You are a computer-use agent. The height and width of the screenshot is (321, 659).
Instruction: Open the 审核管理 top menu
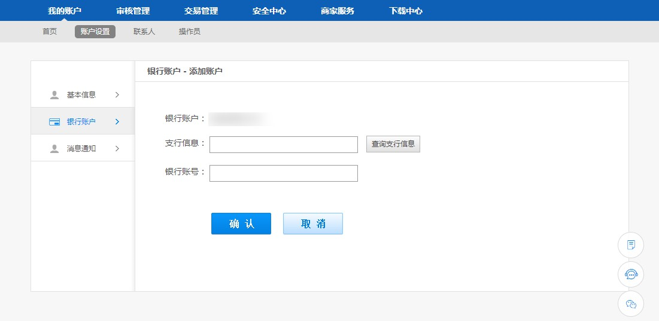[x=133, y=11]
